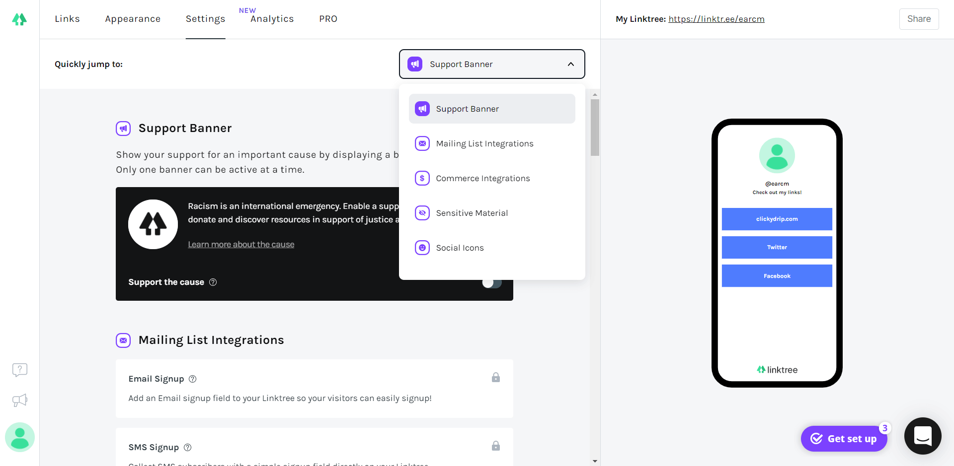The image size is (954, 466).
Task: Click the Share button
Action: point(919,19)
